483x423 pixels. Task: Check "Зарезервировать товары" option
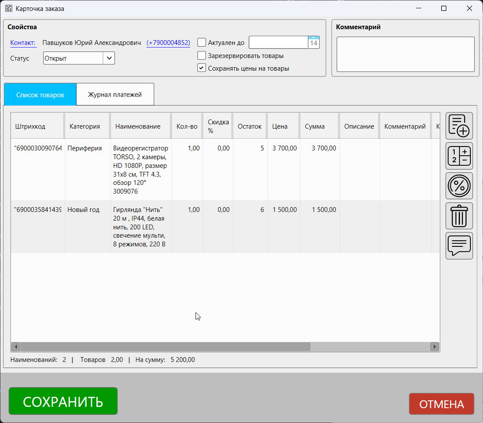click(202, 55)
